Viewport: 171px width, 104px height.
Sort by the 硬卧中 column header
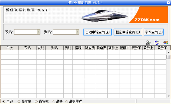click(125, 48)
